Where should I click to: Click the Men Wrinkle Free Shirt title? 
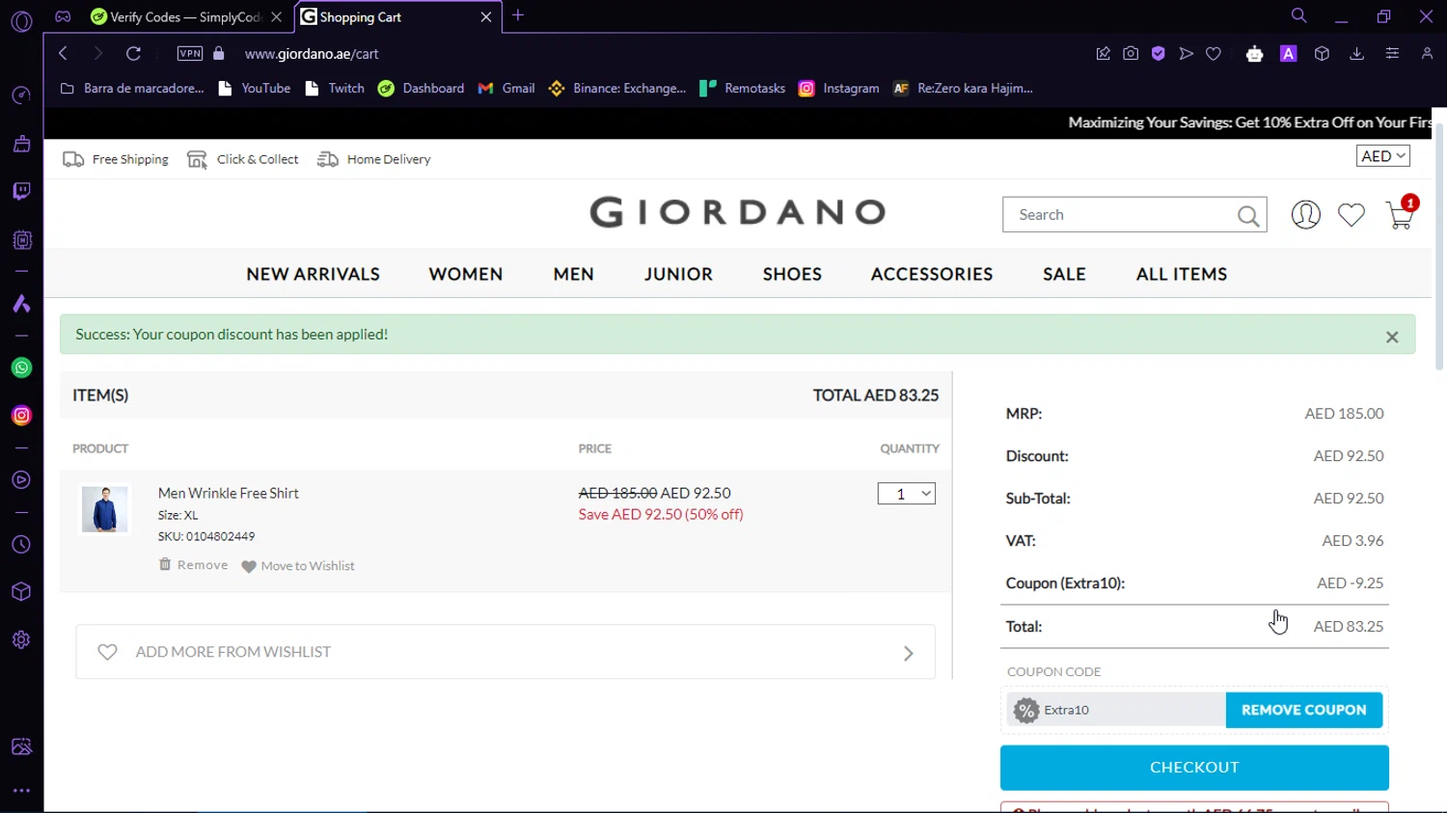point(229,493)
